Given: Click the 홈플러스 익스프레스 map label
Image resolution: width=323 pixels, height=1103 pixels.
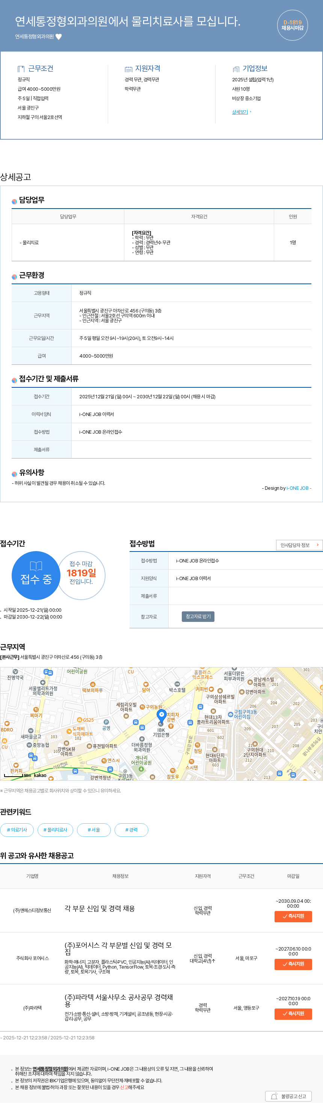Looking at the screenshot, I should 202,675.
